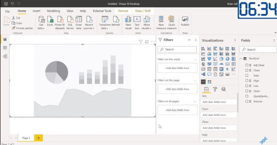Check the QuoteSymb... field checkbox
277x145 pixels.
[247, 96]
